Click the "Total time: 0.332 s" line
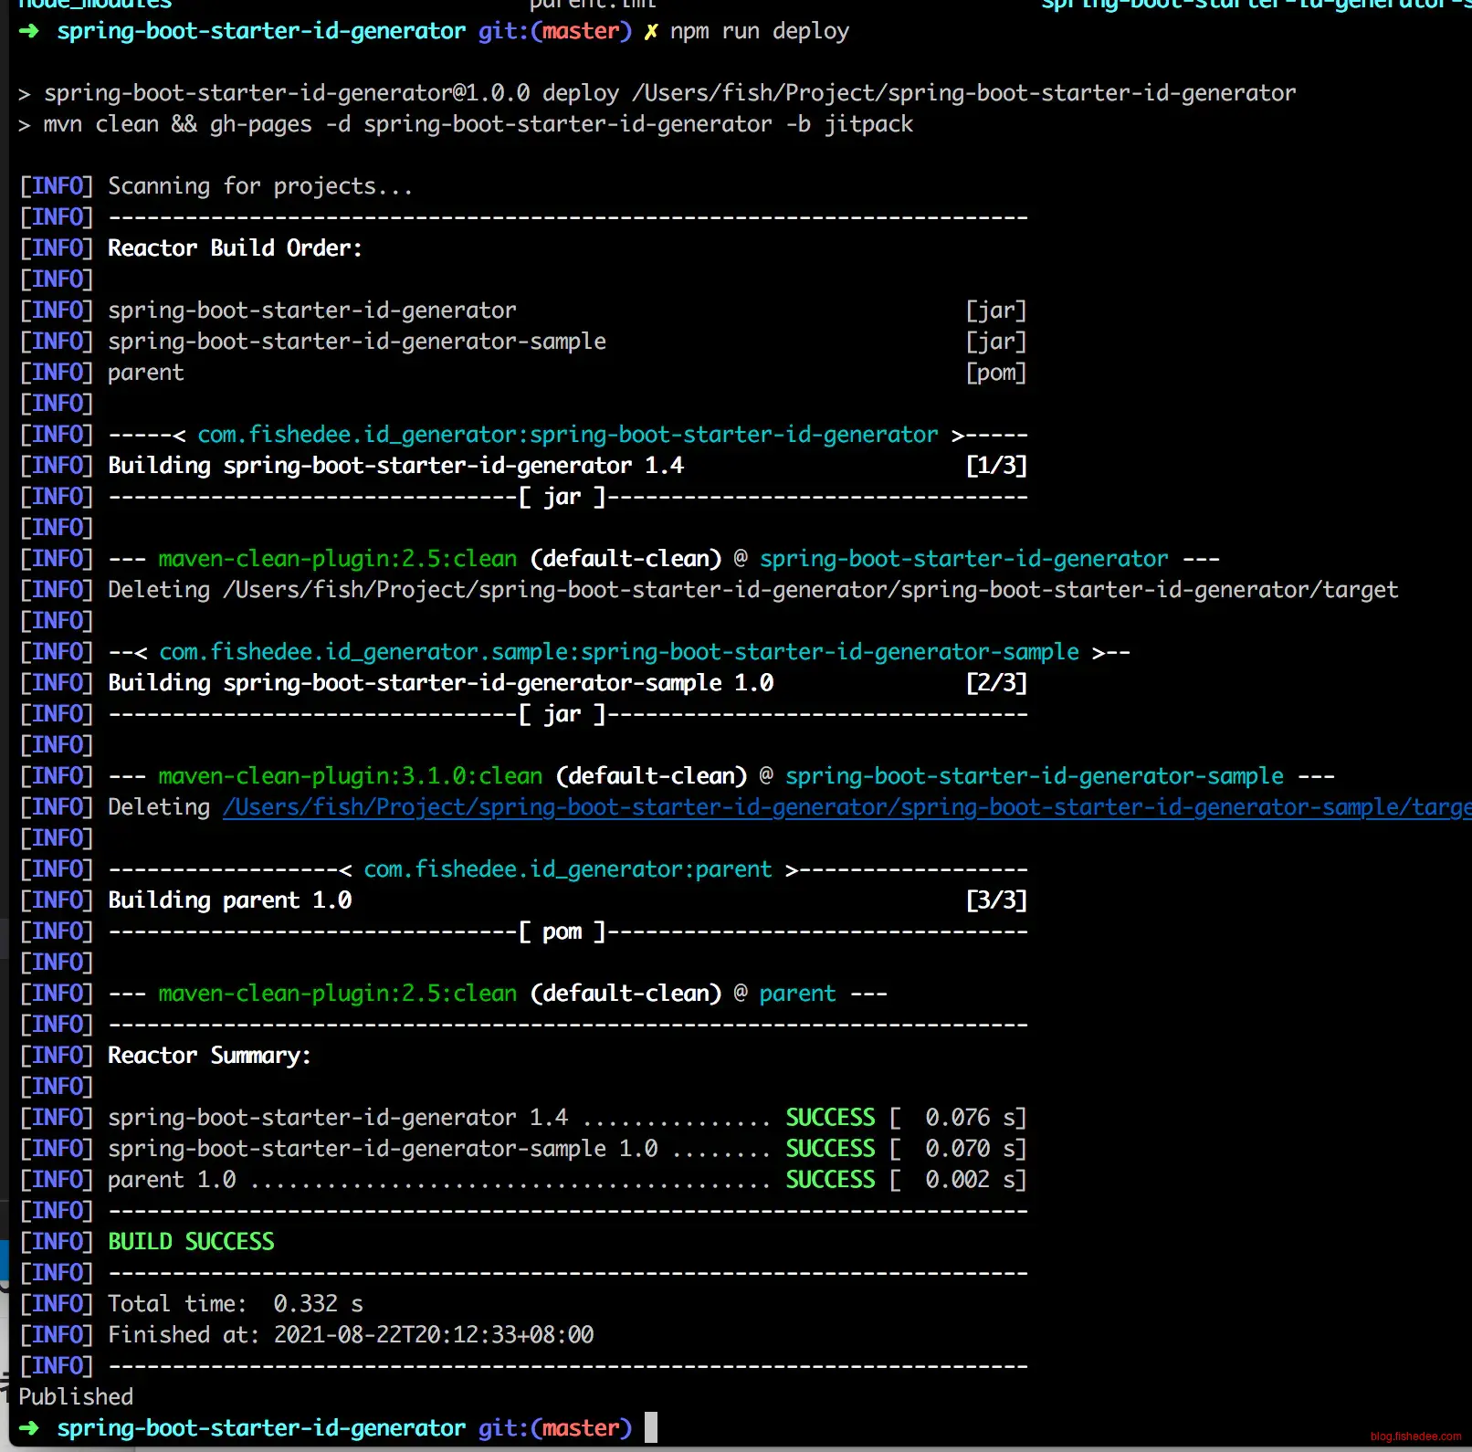 pyautogui.click(x=235, y=1304)
